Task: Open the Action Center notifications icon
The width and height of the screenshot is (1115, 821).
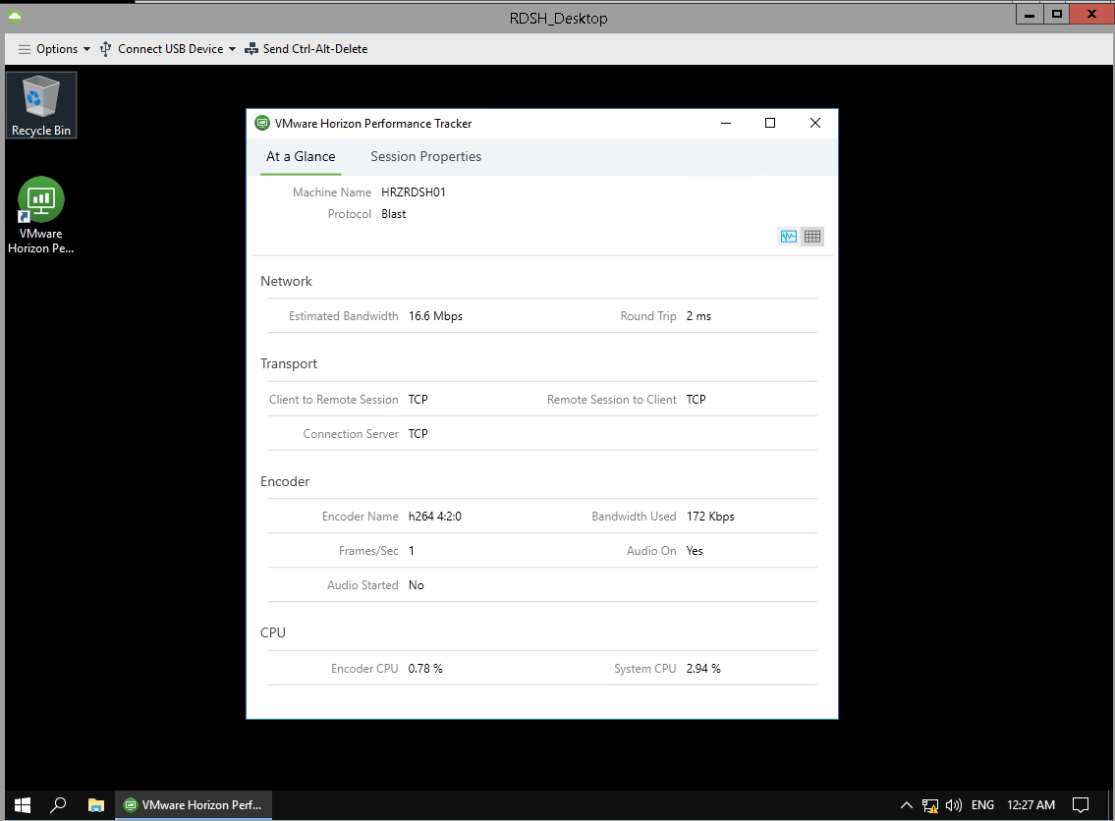Action: click(1081, 804)
